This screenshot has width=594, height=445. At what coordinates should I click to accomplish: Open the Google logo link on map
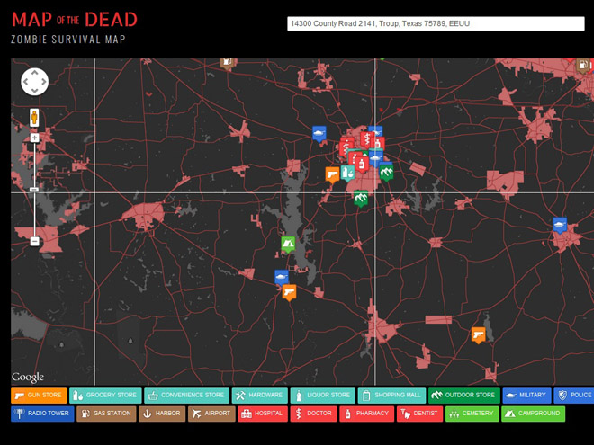click(28, 377)
